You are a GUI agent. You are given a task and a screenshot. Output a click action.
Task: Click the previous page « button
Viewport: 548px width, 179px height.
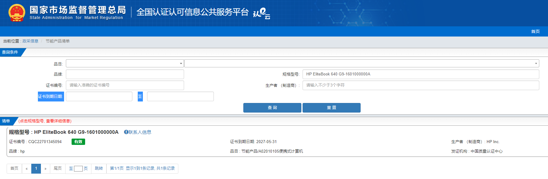tap(27, 169)
